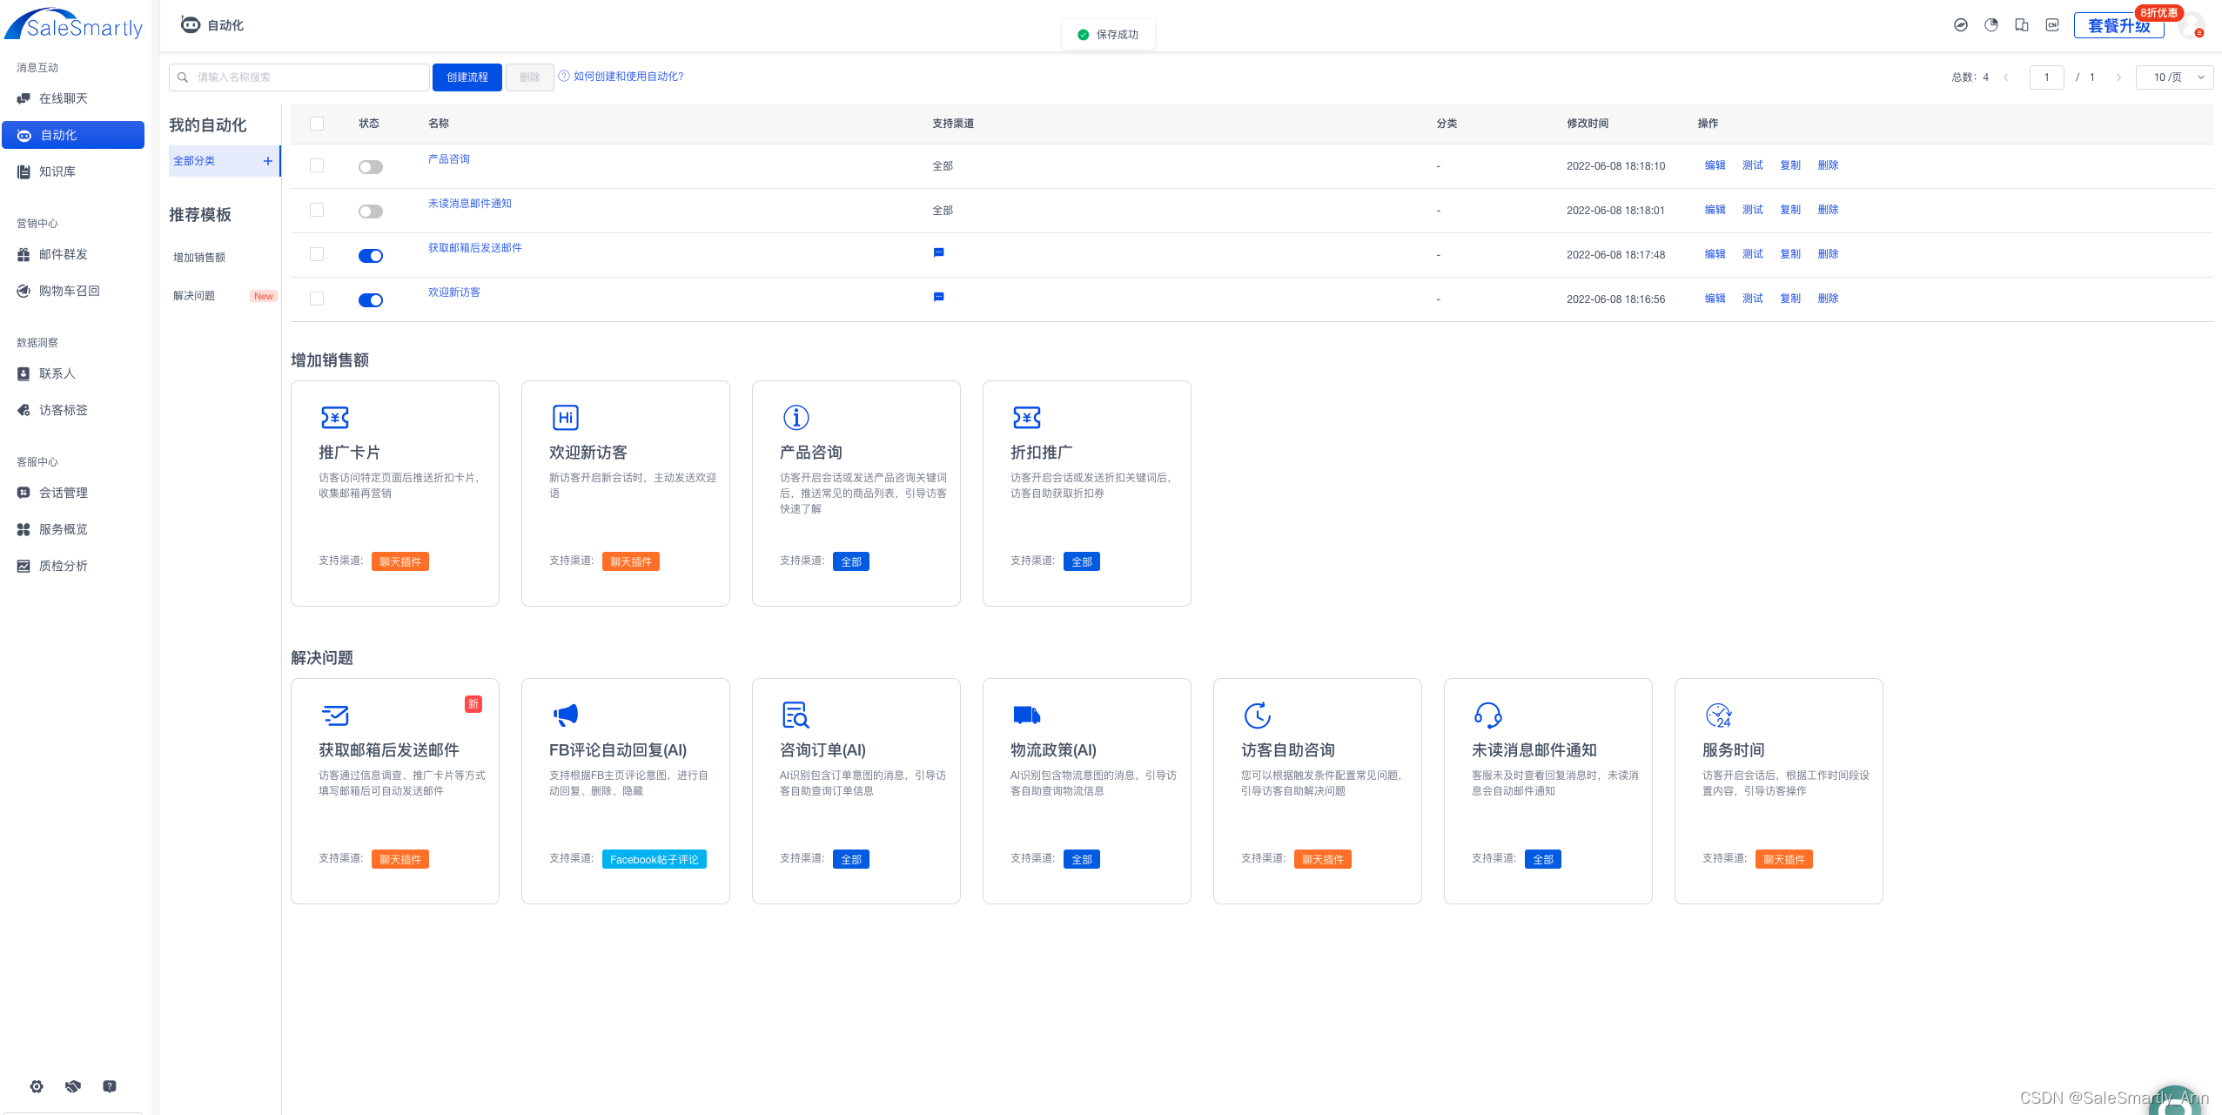The height and width of the screenshot is (1115, 2222).
Task: Click the 创建流程 button
Action: (467, 77)
